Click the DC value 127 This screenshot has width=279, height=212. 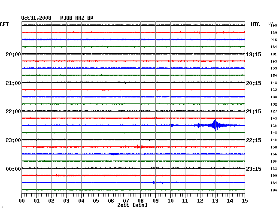tap(274, 111)
